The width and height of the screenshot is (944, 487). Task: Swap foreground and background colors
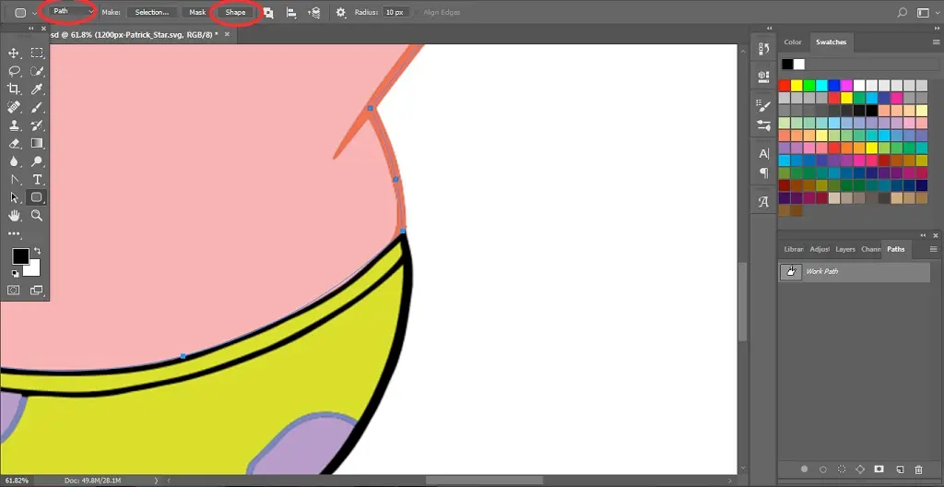pos(37,250)
